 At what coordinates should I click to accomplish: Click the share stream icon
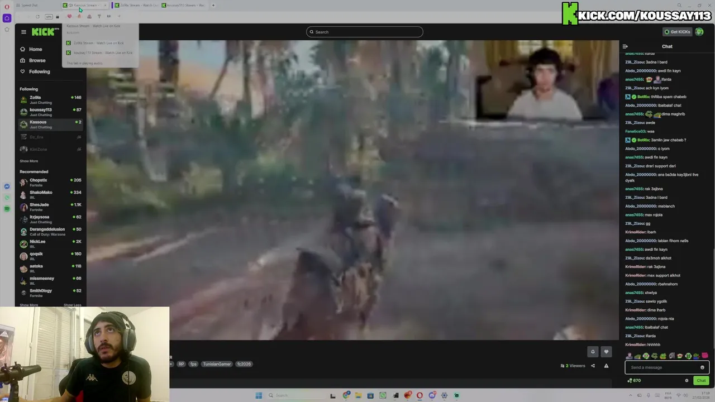593,366
